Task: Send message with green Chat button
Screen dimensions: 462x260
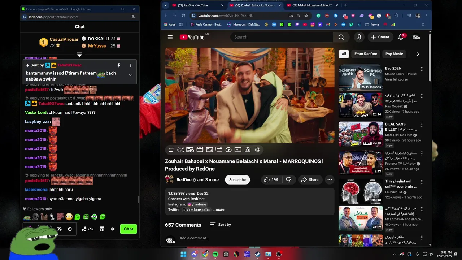Action: point(128,229)
